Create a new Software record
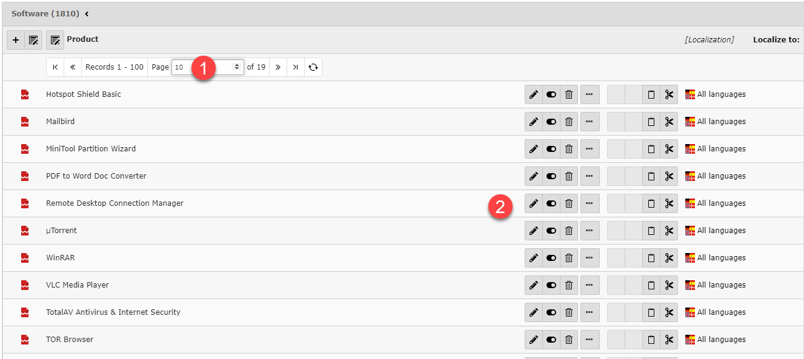 click(x=16, y=40)
